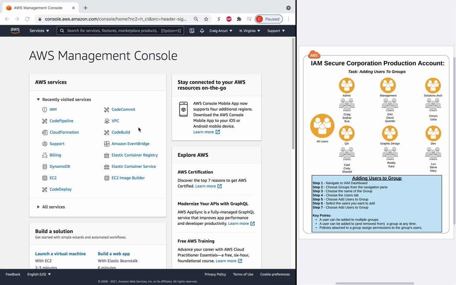Click the Launch a virtual machine link

click(61, 254)
